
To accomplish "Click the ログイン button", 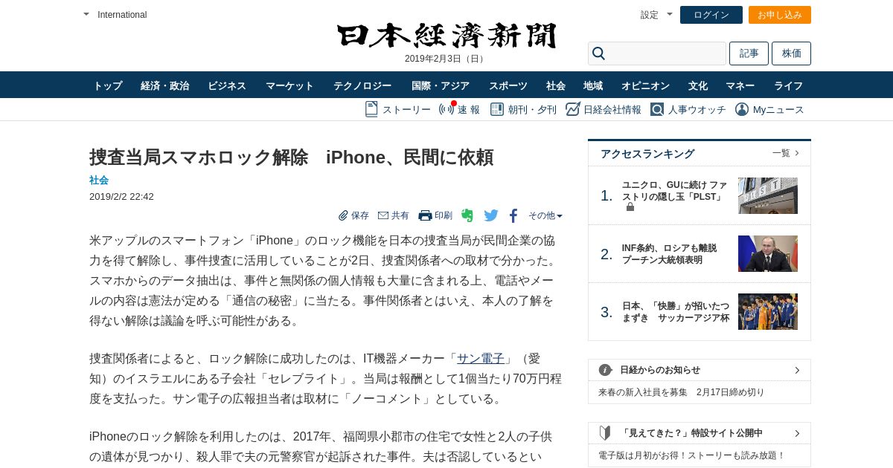I will click(711, 15).
